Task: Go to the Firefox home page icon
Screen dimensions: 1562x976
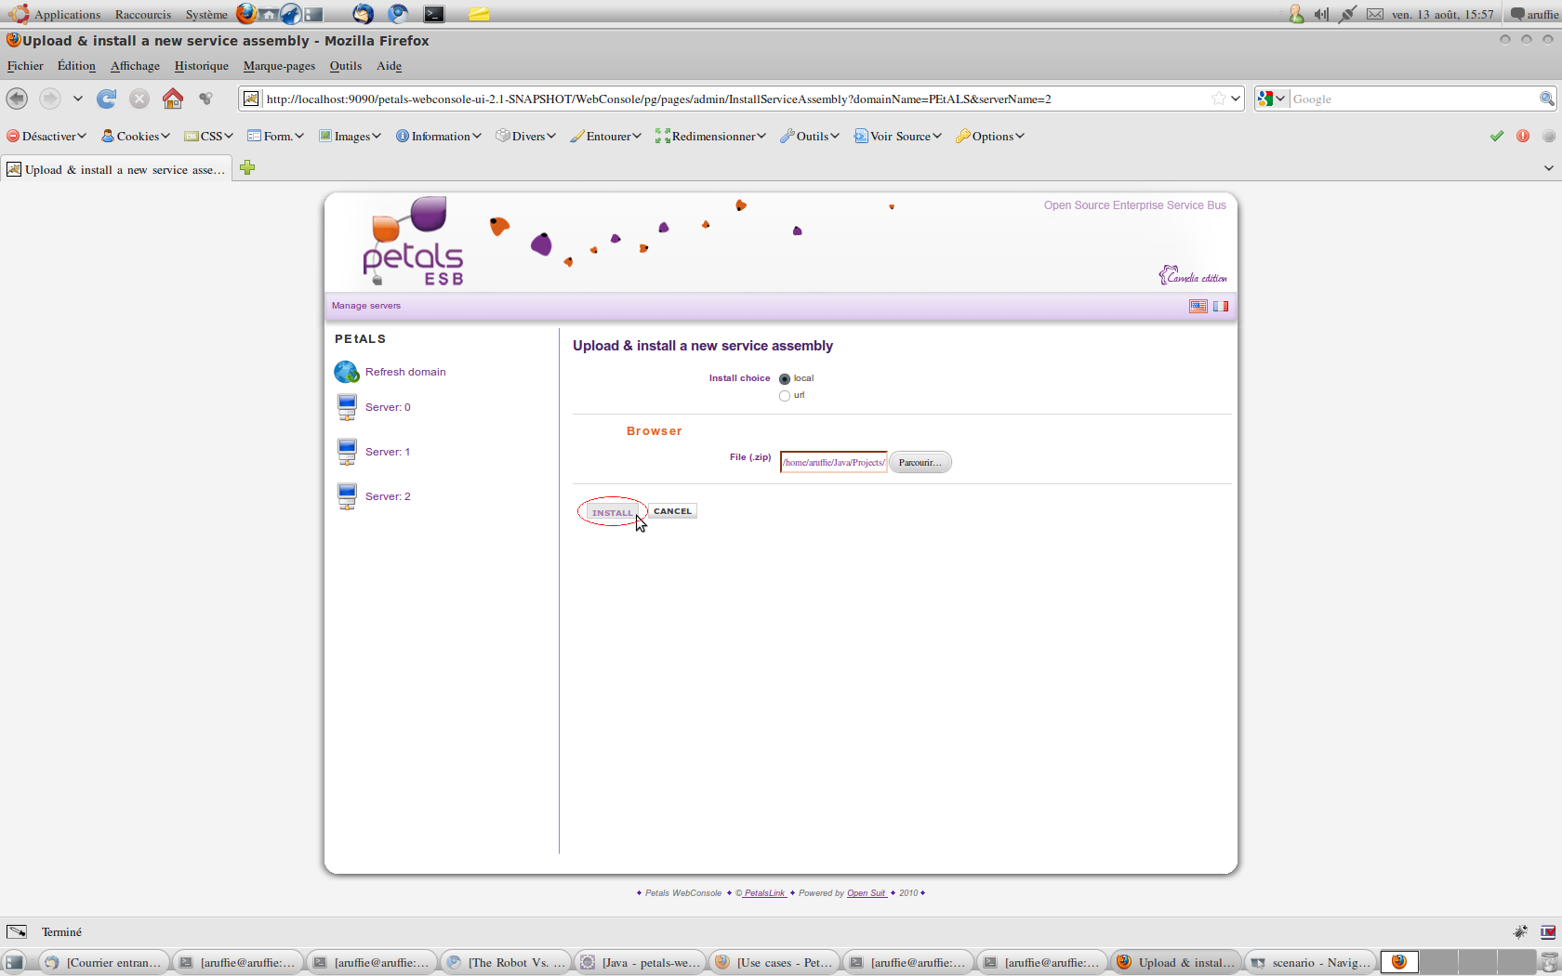Action: coord(173,99)
